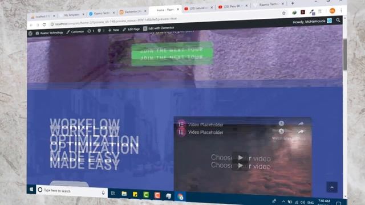Open the WordPress logo menu

coord(30,34)
